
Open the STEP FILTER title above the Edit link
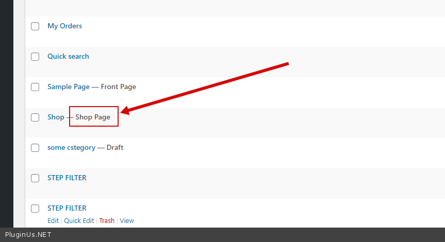(67, 209)
